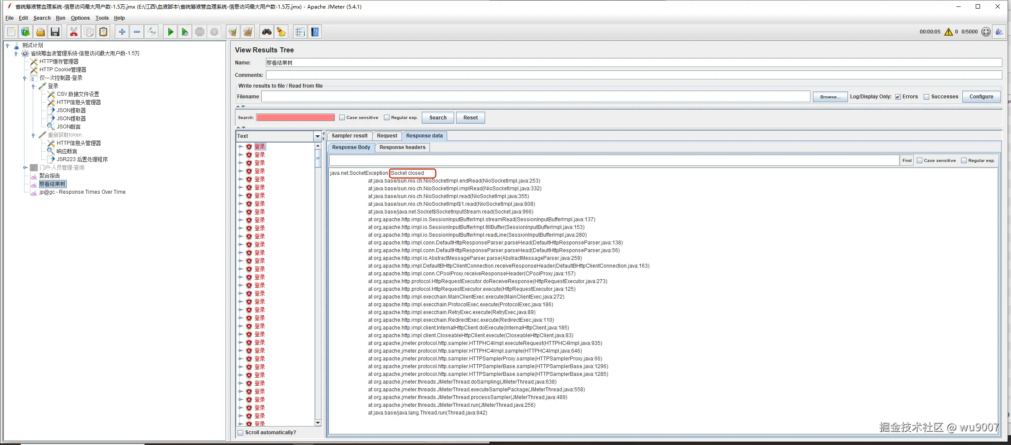Copy the selected element via toolbar
The width and height of the screenshot is (1011, 445).
pos(89,32)
